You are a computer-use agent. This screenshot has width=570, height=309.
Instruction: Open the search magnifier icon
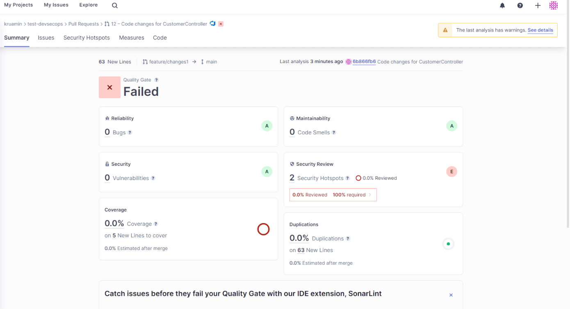click(115, 5)
